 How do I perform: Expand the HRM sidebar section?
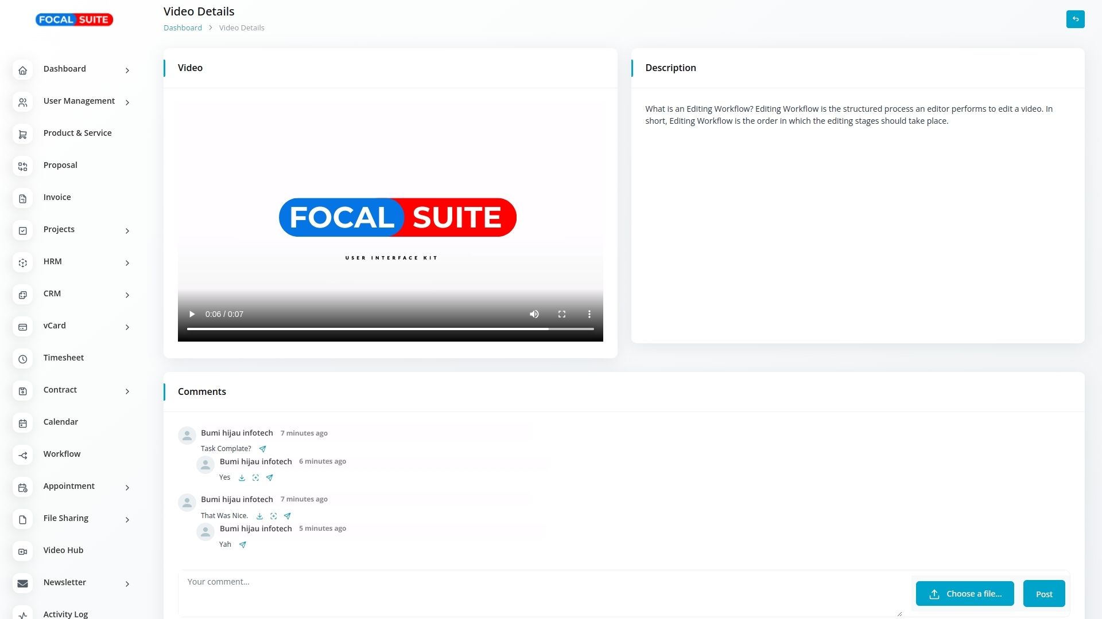(53, 262)
